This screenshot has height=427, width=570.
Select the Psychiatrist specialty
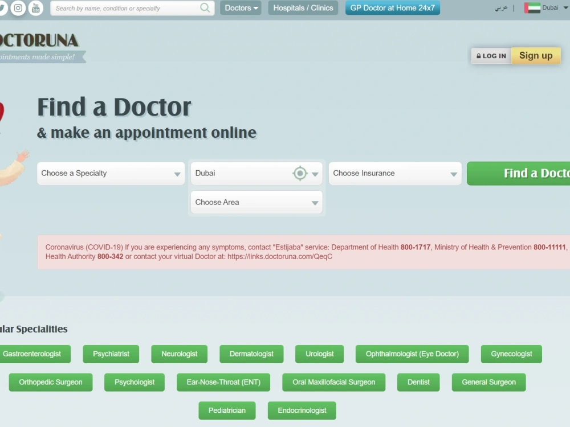(111, 354)
